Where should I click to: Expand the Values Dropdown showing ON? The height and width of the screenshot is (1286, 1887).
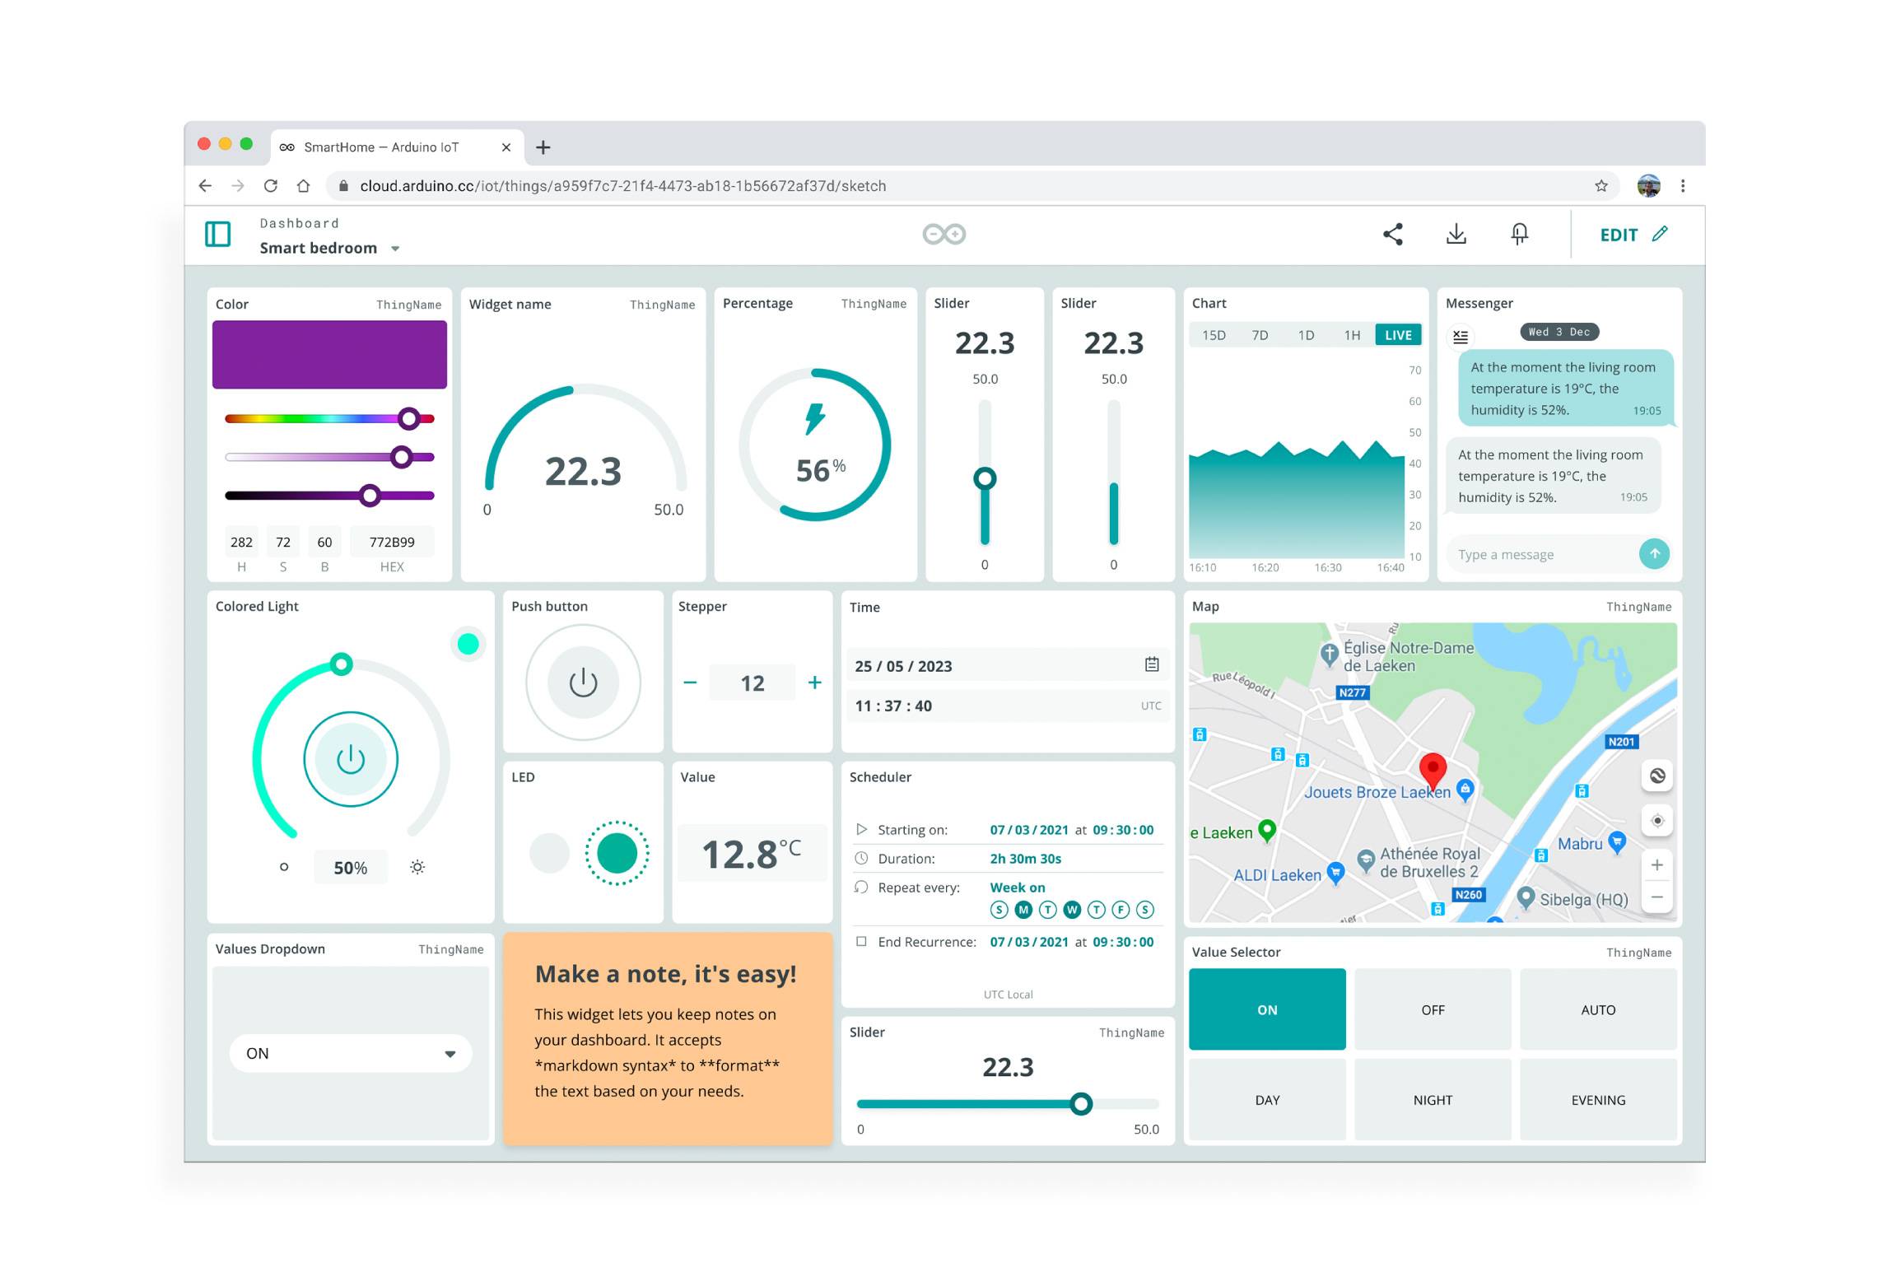[450, 1053]
